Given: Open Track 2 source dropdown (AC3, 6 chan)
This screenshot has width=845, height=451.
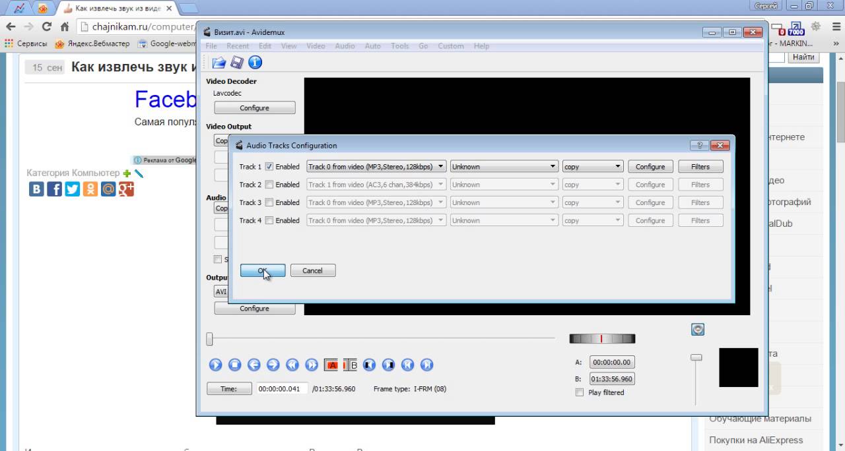Looking at the screenshot, I should click(376, 185).
